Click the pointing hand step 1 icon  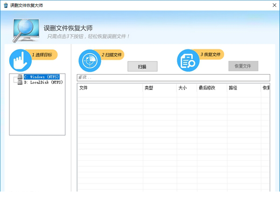[21, 61]
